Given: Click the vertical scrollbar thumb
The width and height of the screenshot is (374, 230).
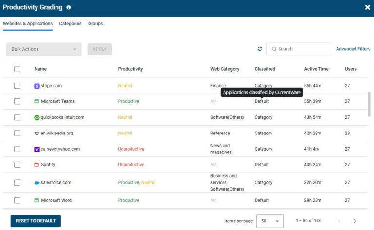Looking at the screenshot, I should pos(369,104).
